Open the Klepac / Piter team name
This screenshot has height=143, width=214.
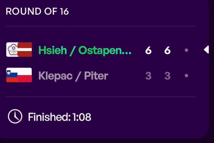click(x=73, y=76)
